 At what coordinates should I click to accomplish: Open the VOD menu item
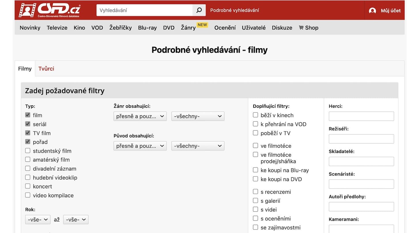pos(97,28)
